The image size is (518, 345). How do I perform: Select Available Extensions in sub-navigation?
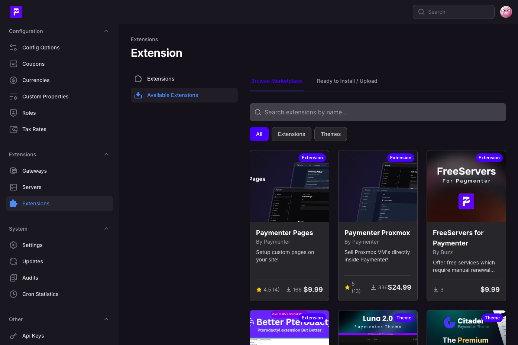coord(184,95)
